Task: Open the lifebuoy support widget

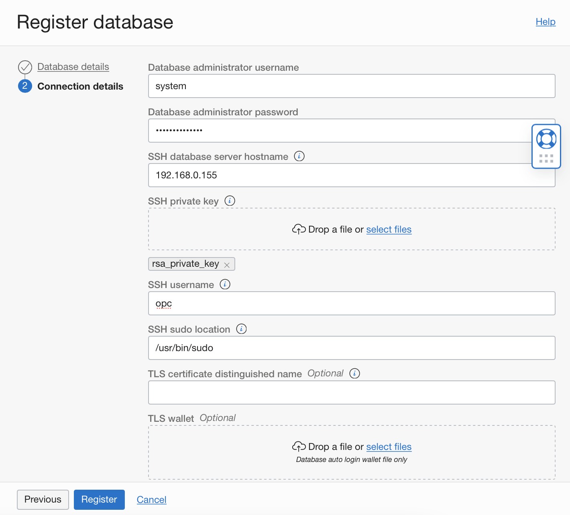Action: pyautogui.click(x=546, y=139)
